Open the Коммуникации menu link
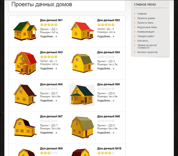This screenshot has width=178, height=156. pyautogui.click(x=146, y=32)
